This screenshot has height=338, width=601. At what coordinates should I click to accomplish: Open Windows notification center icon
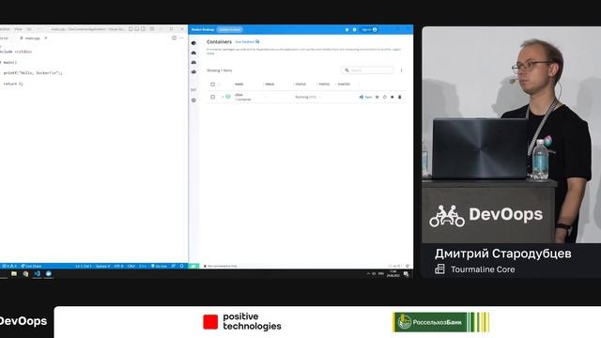tap(406, 273)
